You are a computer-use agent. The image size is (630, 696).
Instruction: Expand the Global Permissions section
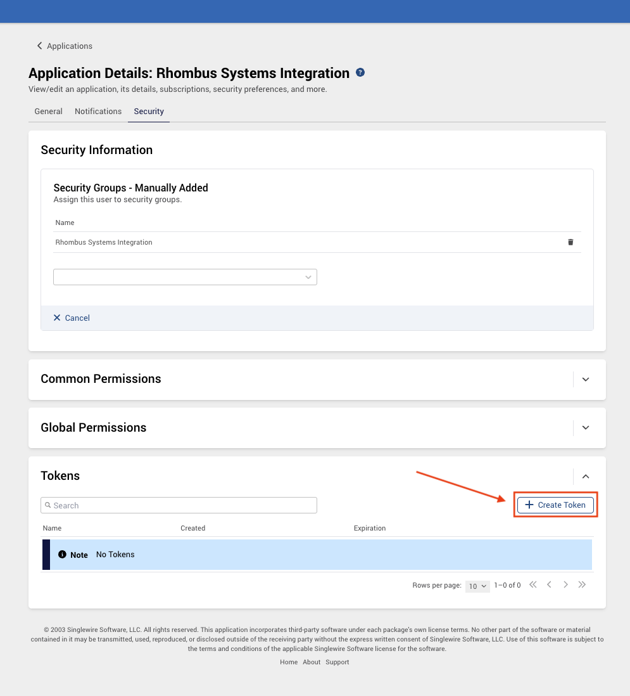[x=586, y=428]
